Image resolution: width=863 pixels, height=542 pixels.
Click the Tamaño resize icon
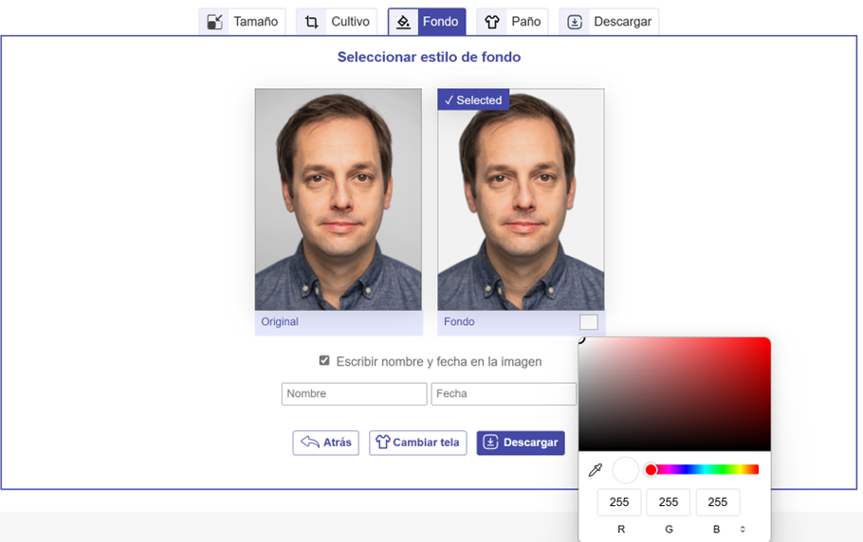click(214, 22)
